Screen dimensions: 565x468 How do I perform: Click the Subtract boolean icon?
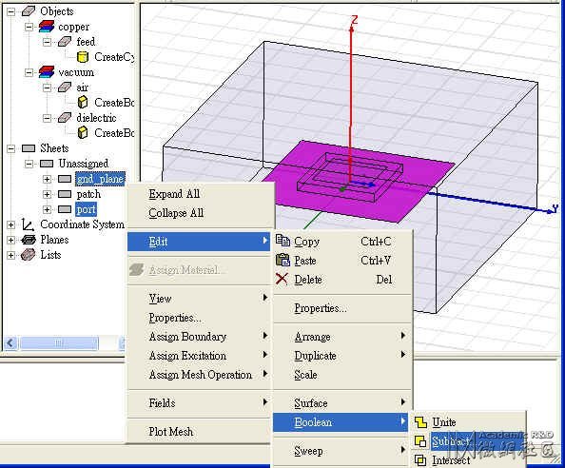point(420,441)
